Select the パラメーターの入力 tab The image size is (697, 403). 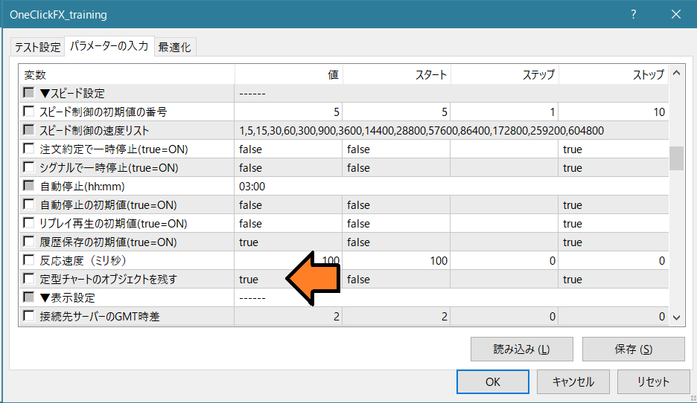click(109, 46)
